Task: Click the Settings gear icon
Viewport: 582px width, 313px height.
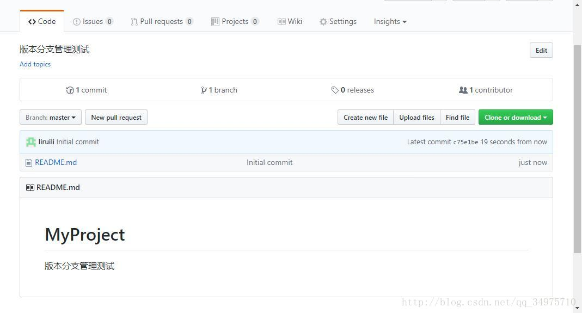Action: pyautogui.click(x=323, y=22)
